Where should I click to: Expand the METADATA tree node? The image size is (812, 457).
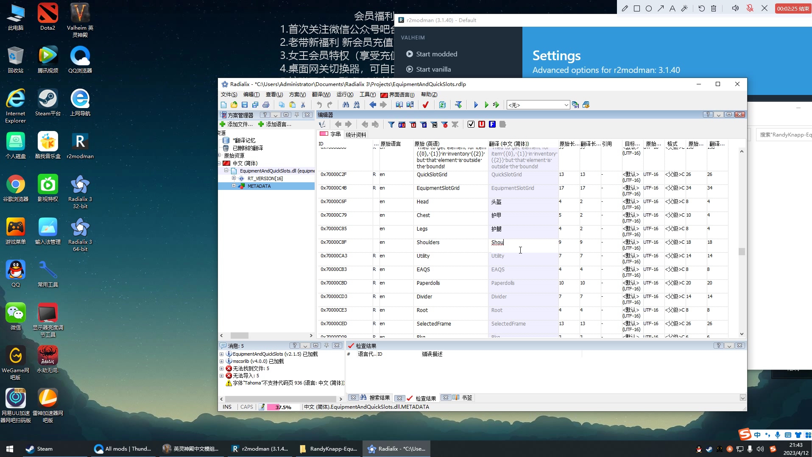234,186
